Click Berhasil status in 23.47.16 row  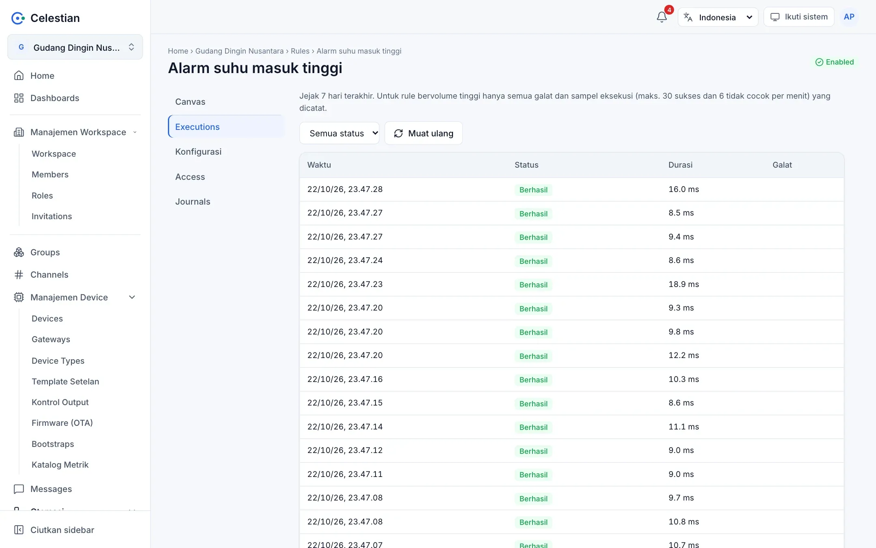[533, 380]
